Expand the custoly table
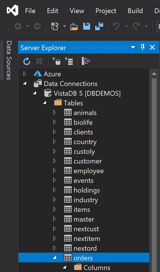The image size is (160, 272). (x=55, y=151)
